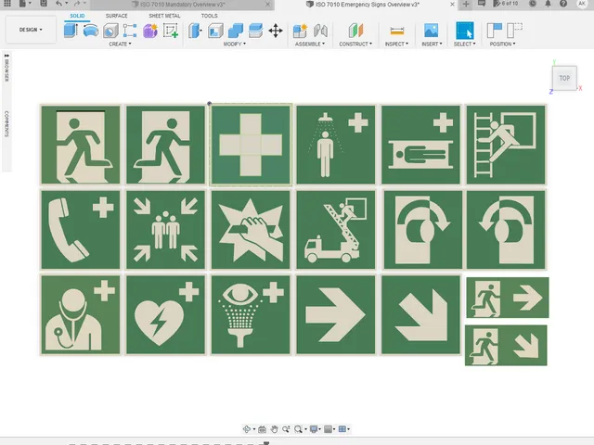Viewport: 594px width, 445px height.
Task: Expand the INSPECT menu
Action: point(396,44)
